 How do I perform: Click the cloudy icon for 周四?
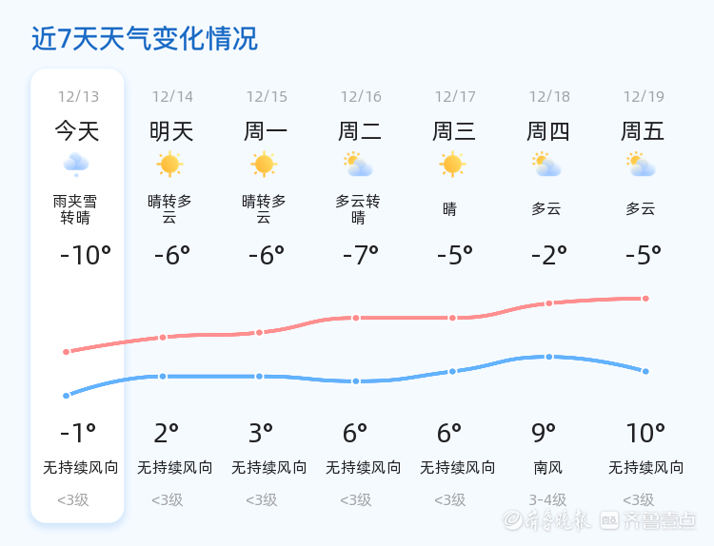tap(546, 165)
